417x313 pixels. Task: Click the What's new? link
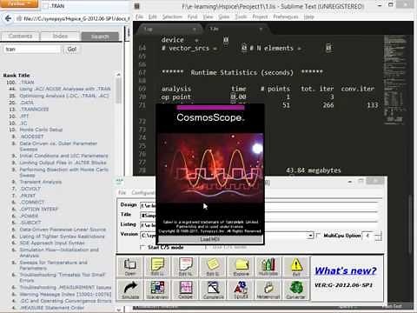point(346,270)
